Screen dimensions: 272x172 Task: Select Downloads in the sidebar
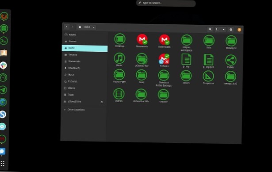(84, 68)
